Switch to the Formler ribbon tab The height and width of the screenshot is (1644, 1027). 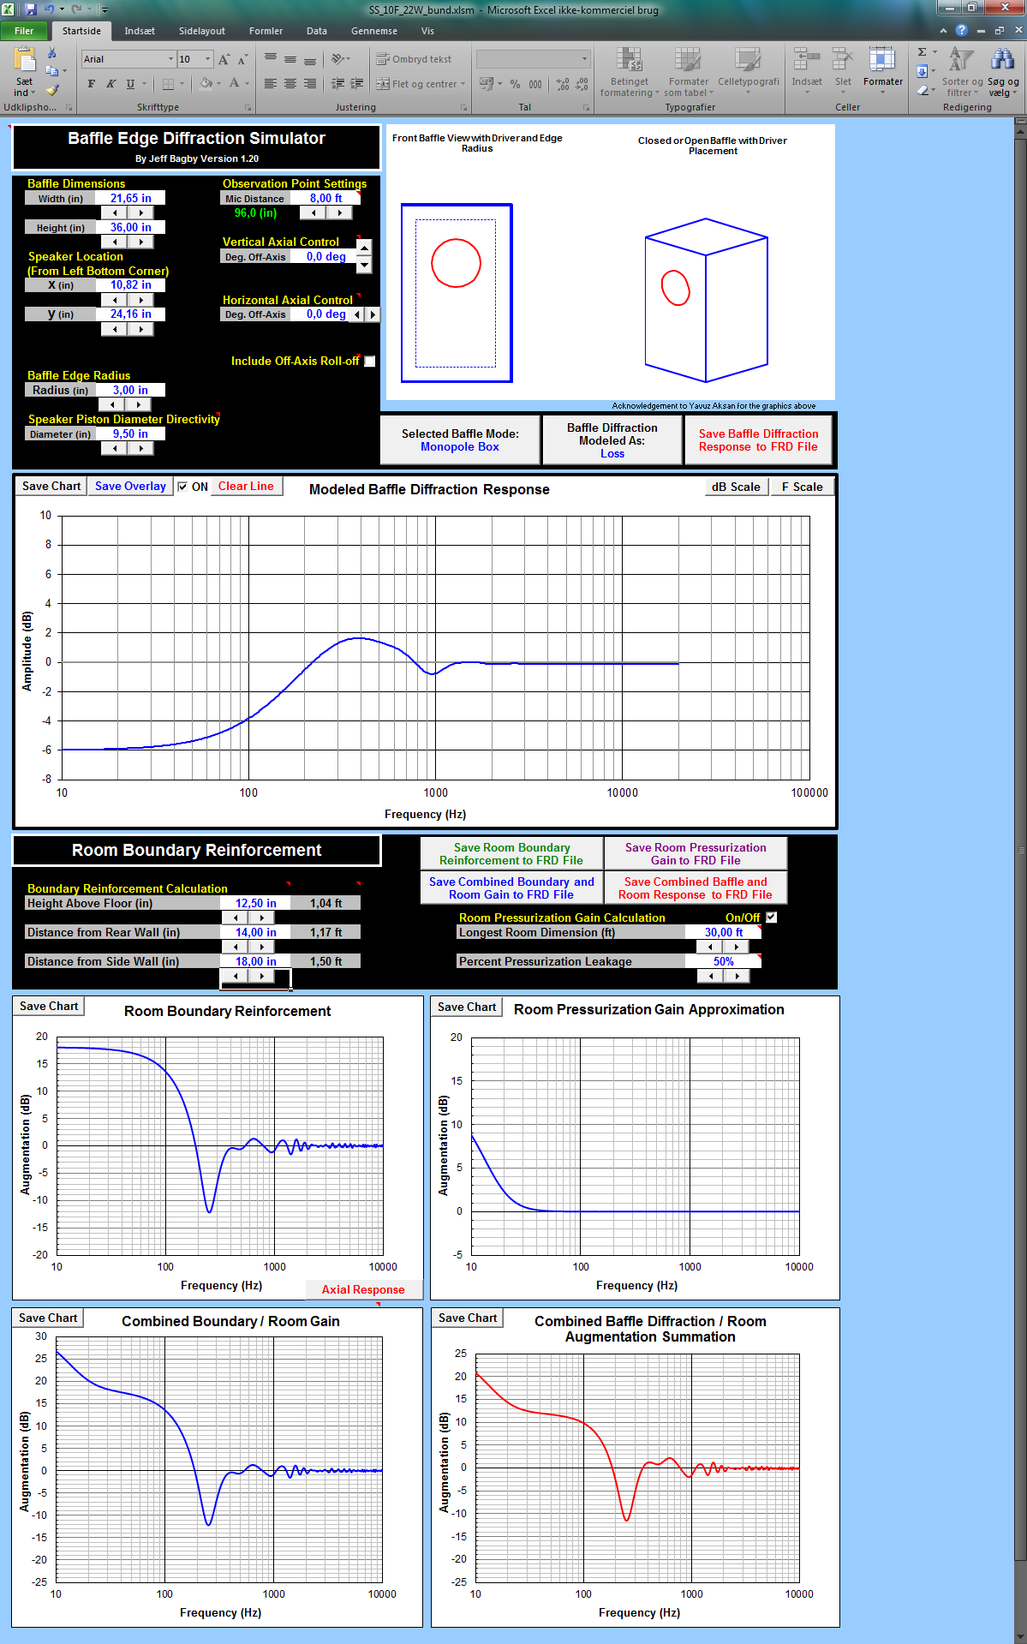(x=266, y=31)
